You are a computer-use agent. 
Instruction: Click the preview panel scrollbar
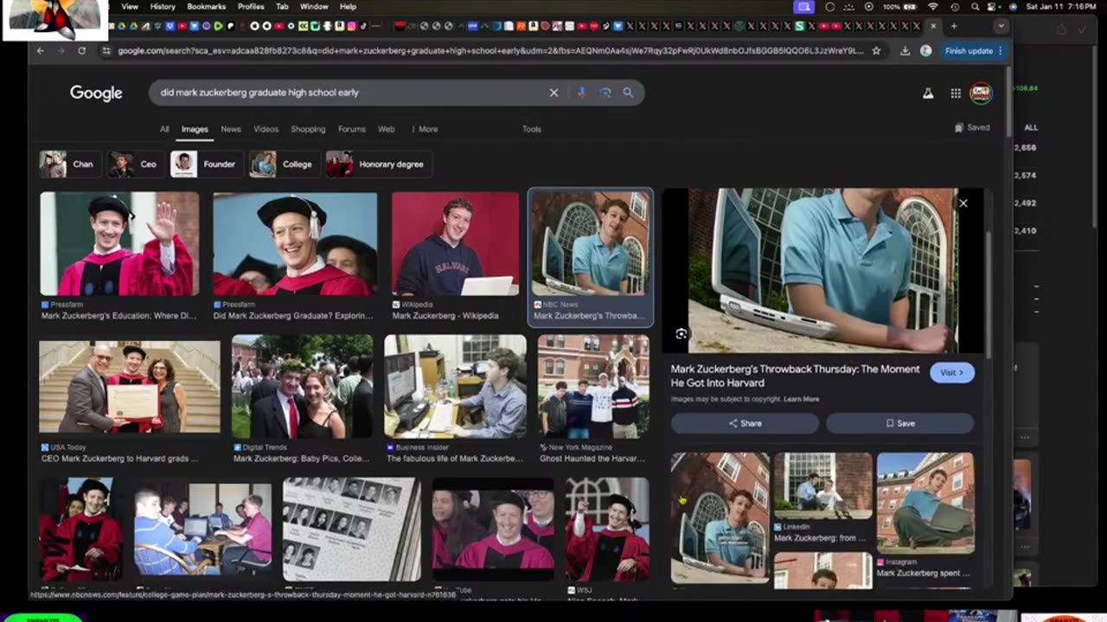tap(988, 294)
